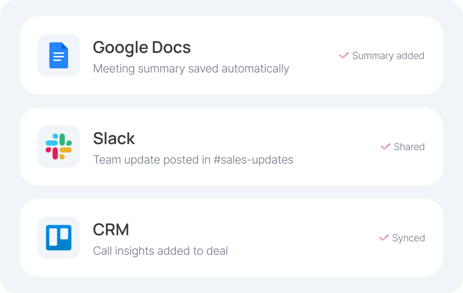Image resolution: width=463 pixels, height=293 pixels.
Task: Click the checkmark beside Synced
Action: (384, 238)
